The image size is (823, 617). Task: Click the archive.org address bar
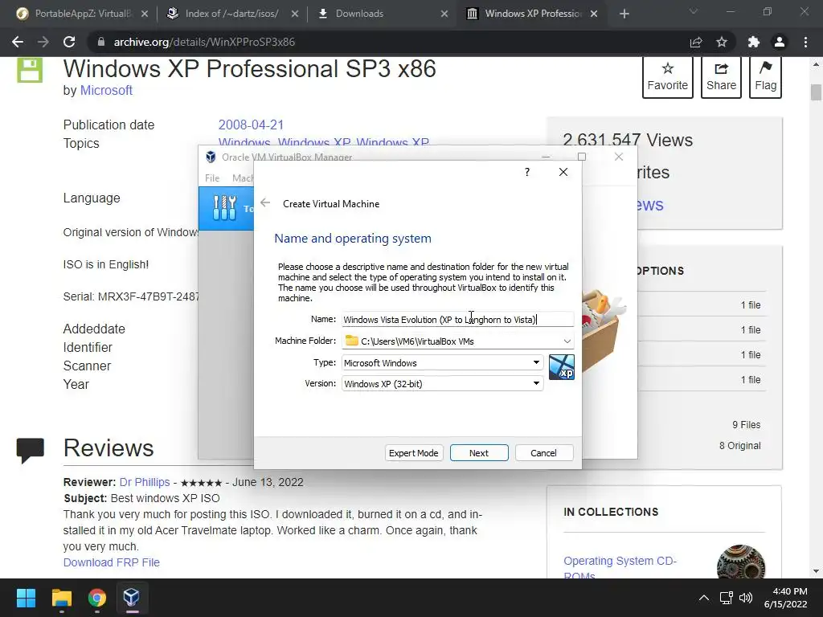(388, 42)
